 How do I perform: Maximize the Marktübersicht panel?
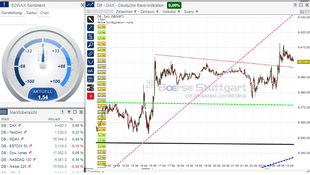click(x=75, y=112)
